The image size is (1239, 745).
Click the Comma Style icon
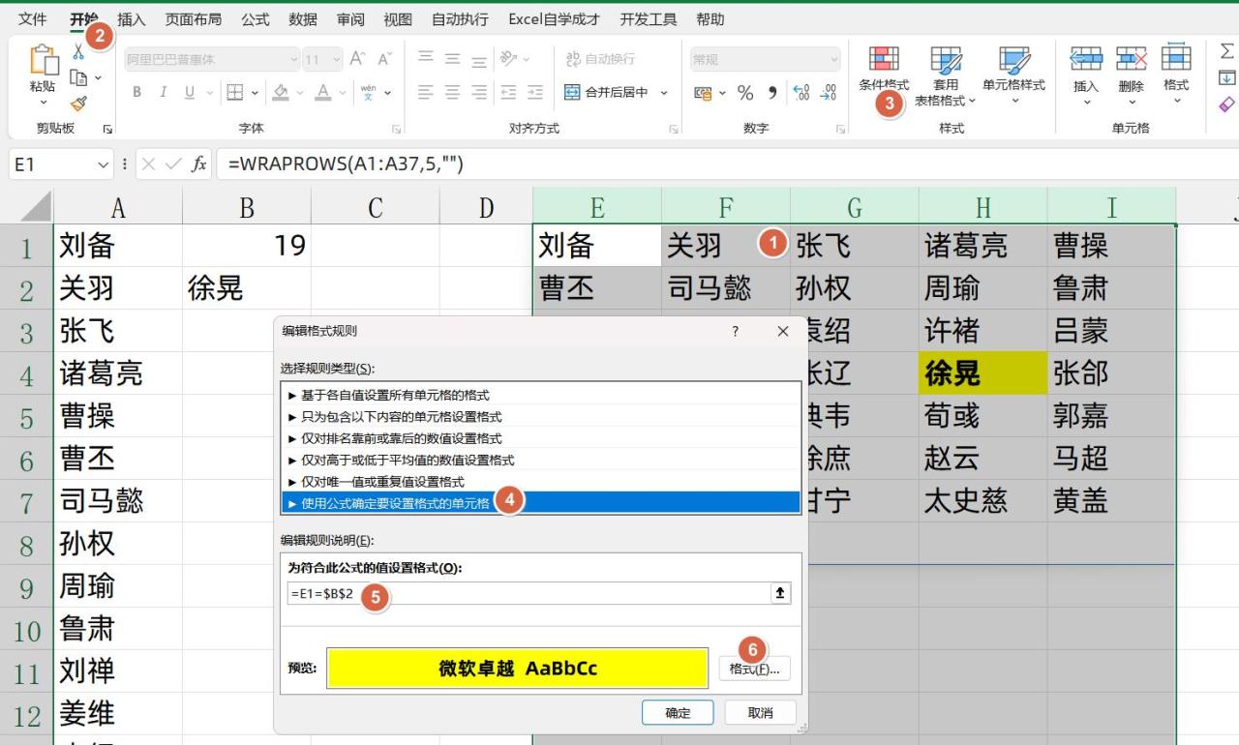point(772,93)
